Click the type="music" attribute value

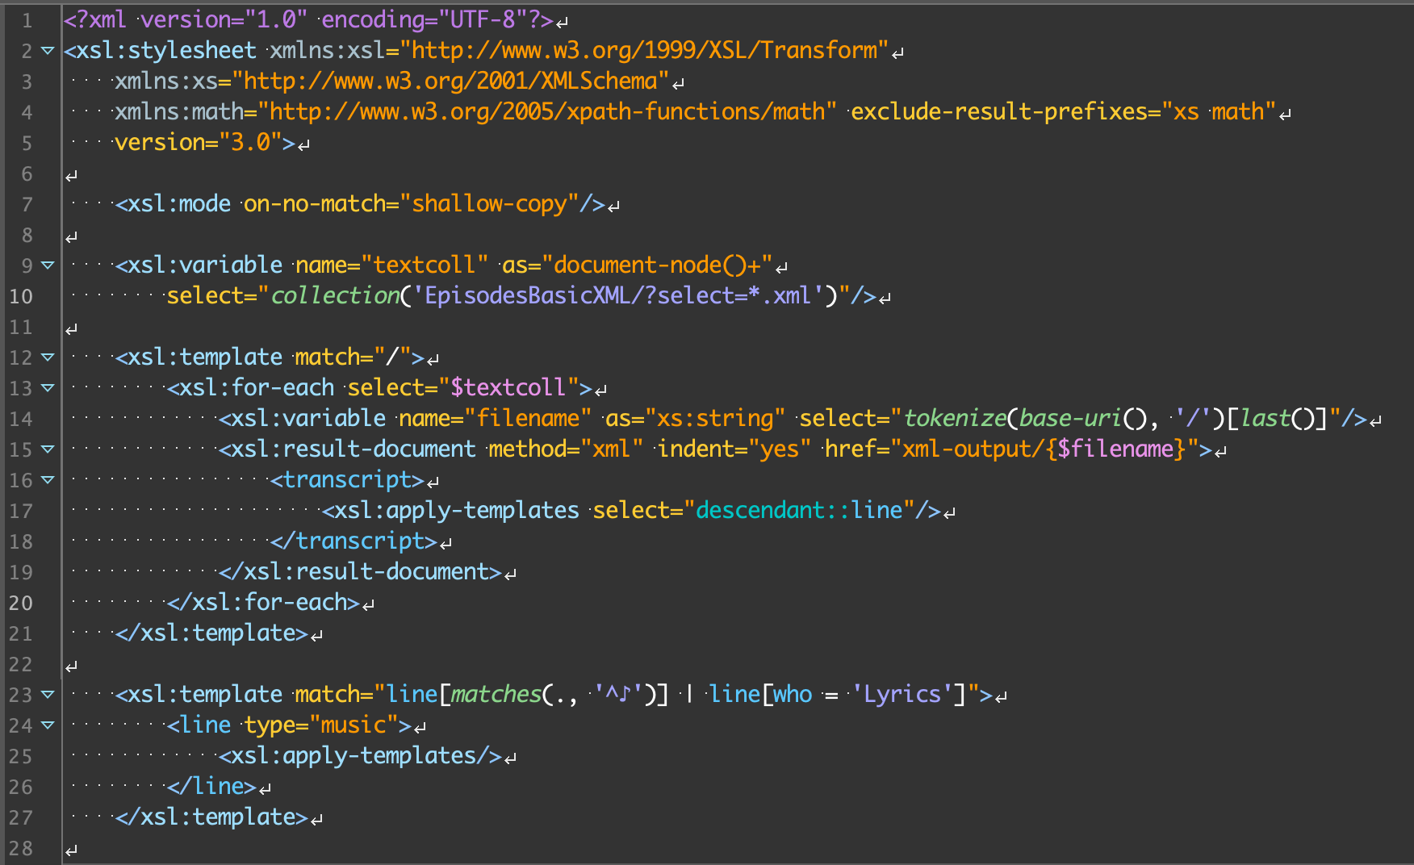point(353,725)
